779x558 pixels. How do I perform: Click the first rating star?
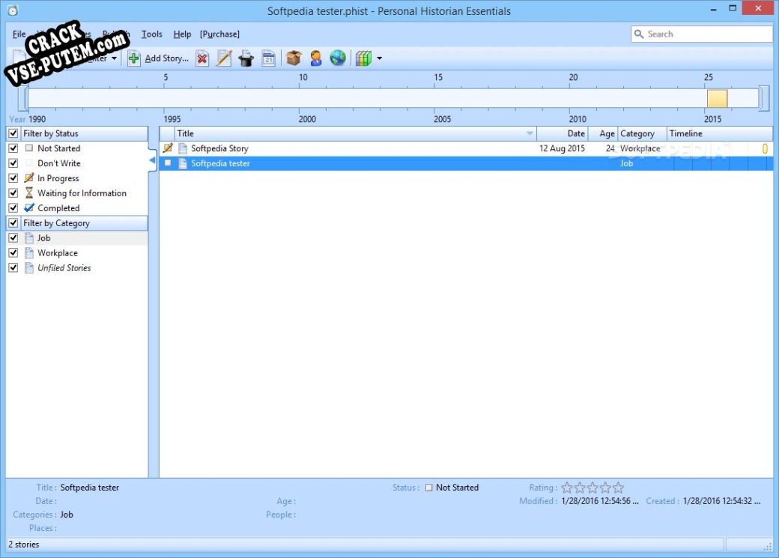tap(567, 488)
